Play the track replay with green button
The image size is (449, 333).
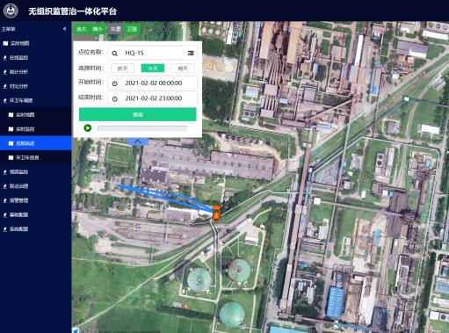88,127
